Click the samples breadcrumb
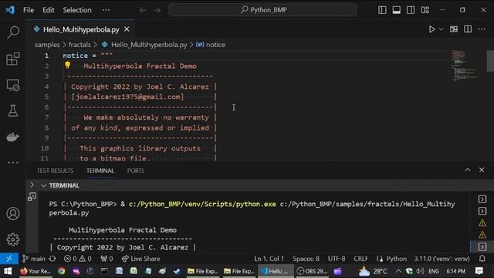 (x=47, y=45)
